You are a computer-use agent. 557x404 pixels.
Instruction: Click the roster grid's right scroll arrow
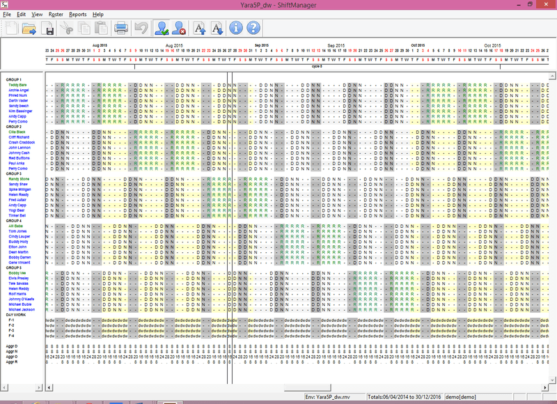(545, 387)
